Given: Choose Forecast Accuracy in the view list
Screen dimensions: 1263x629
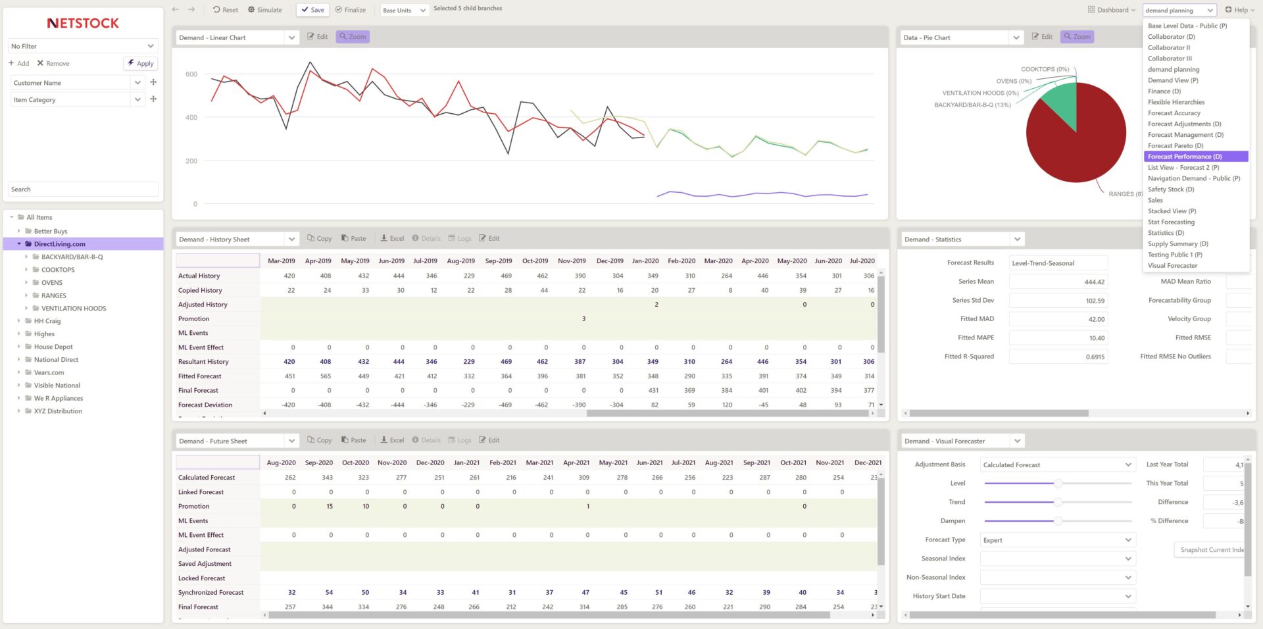Looking at the screenshot, I should click(1174, 113).
